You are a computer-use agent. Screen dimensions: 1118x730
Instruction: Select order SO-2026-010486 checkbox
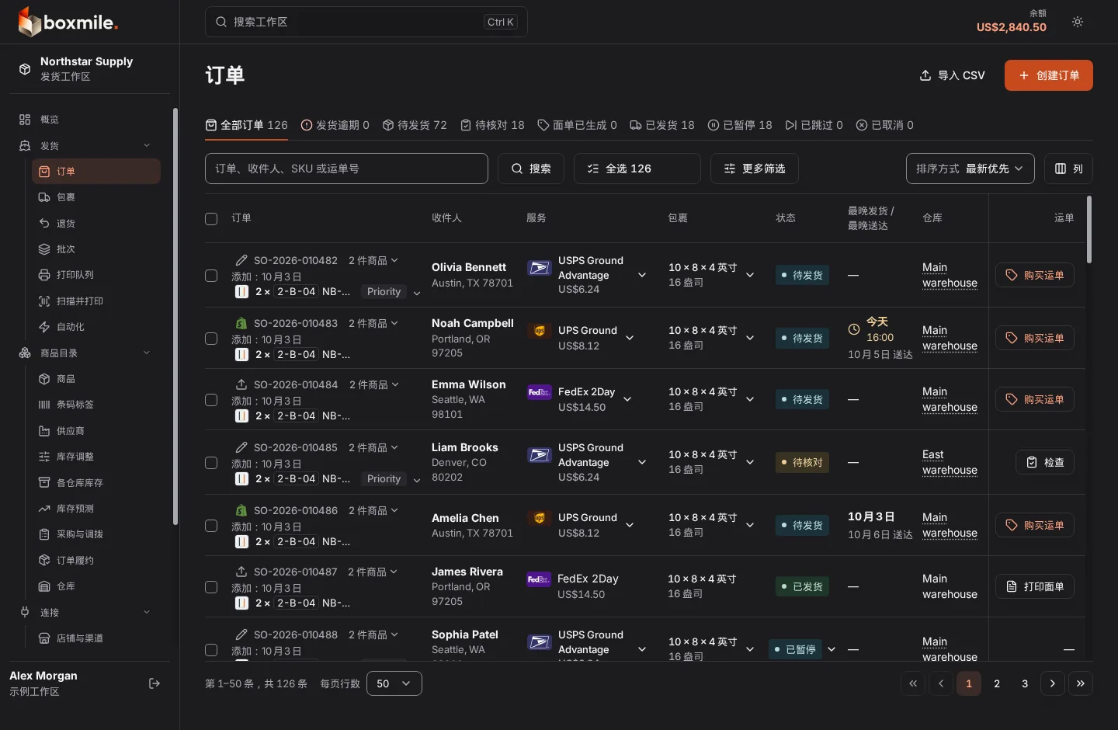point(211,526)
